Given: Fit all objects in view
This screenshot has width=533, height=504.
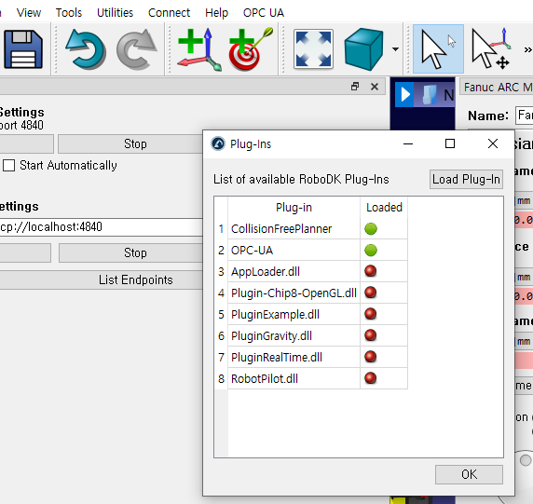Looking at the screenshot, I should pyautogui.click(x=313, y=49).
